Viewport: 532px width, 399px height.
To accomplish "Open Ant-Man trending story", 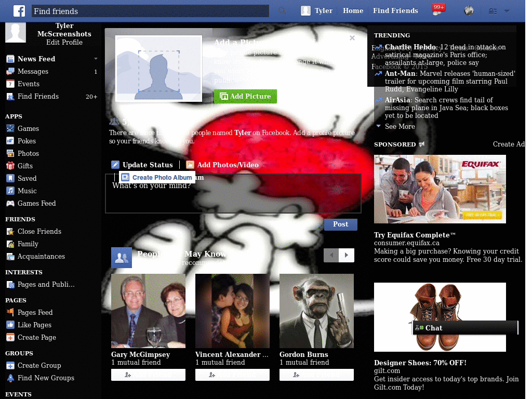I will pos(450,81).
